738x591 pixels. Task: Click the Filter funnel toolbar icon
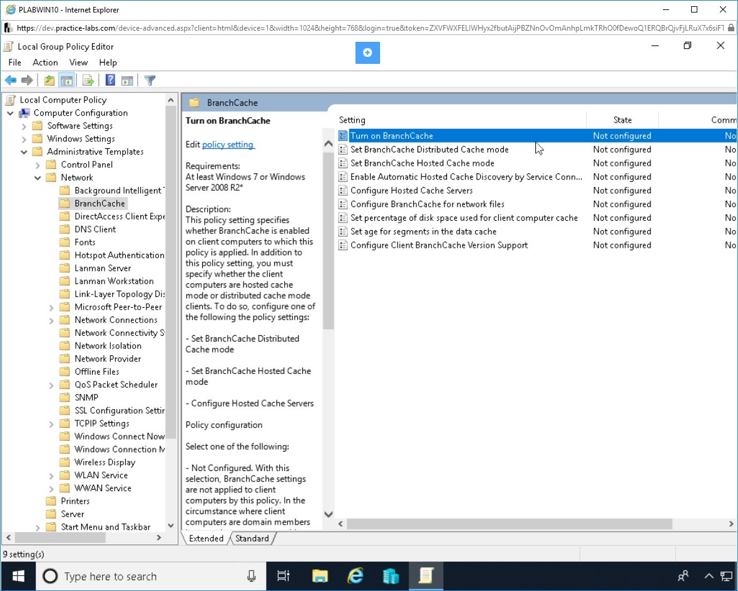point(150,81)
